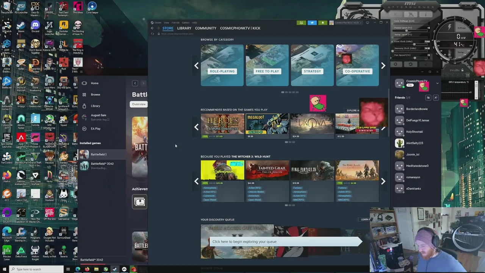Open EA app Overview tab
This screenshot has height=273, width=485.
139,104
